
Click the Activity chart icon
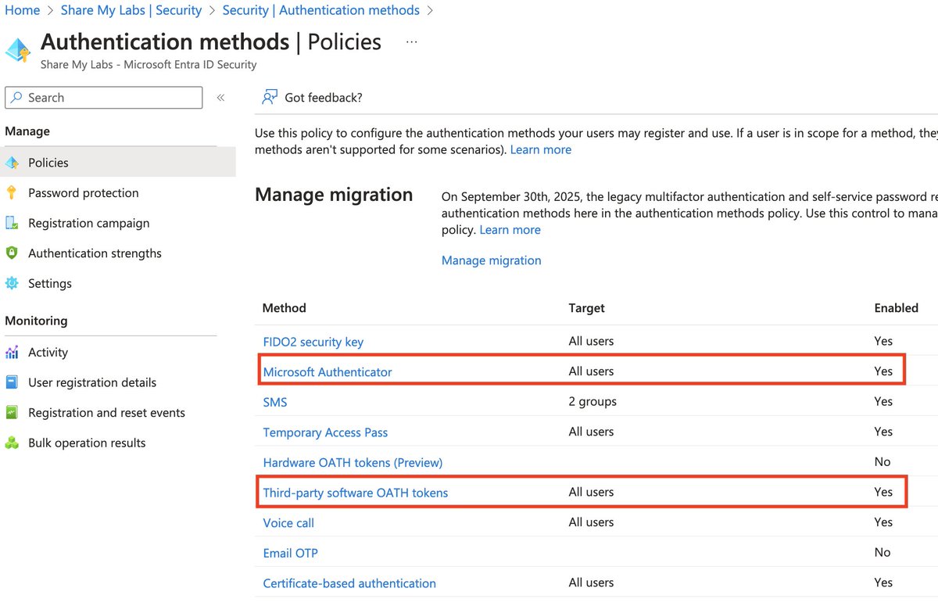[x=12, y=353]
